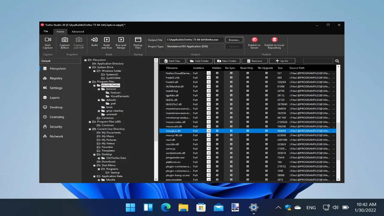Click the Capture and Diff icon

[79, 40]
